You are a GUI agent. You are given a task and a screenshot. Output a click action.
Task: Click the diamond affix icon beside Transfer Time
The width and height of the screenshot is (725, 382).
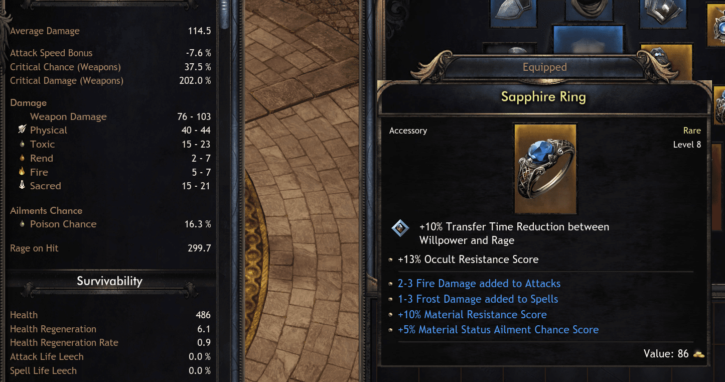pos(399,228)
